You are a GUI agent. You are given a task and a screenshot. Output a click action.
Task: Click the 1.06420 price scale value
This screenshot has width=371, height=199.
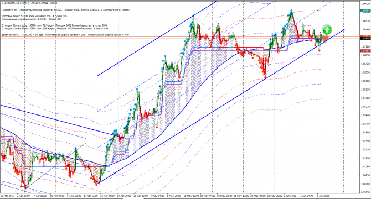(365, 64)
